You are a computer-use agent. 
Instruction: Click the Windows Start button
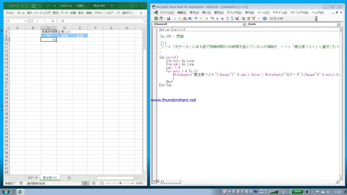[x=5, y=191]
